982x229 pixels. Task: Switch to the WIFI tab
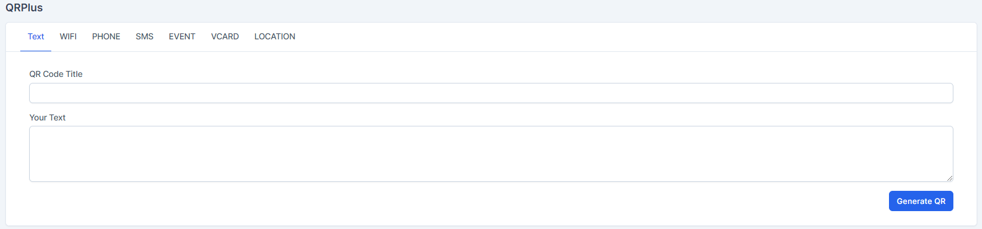click(68, 36)
